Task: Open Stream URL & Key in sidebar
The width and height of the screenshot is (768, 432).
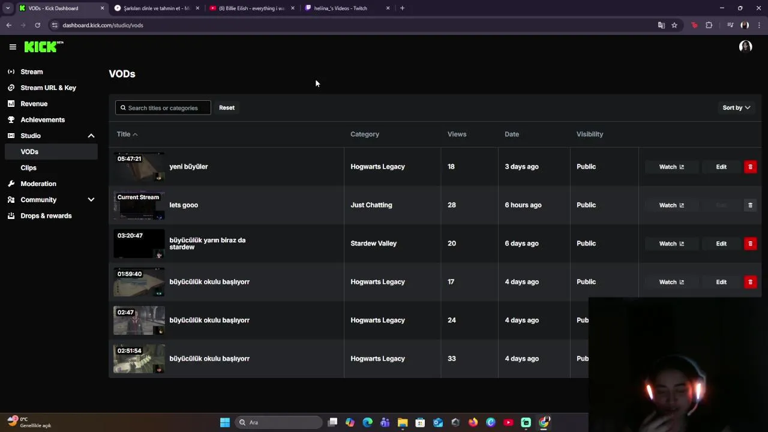Action: pos(49,88)
